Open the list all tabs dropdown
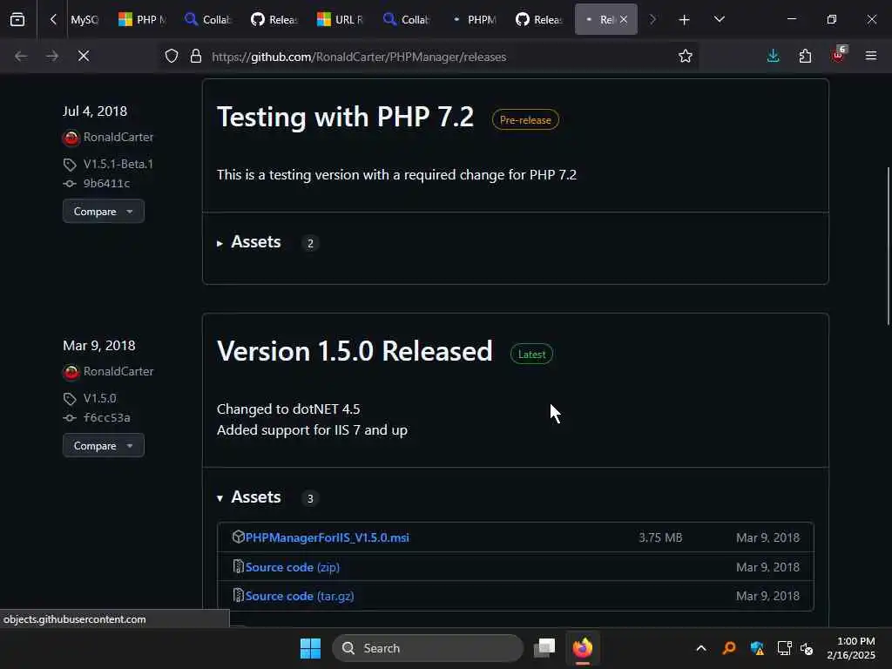The image size is (892, 669). tap(719, 19)
